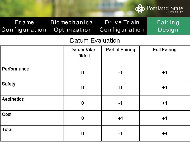Click the Cost row label
190x142 pixels.
[7, 114]
